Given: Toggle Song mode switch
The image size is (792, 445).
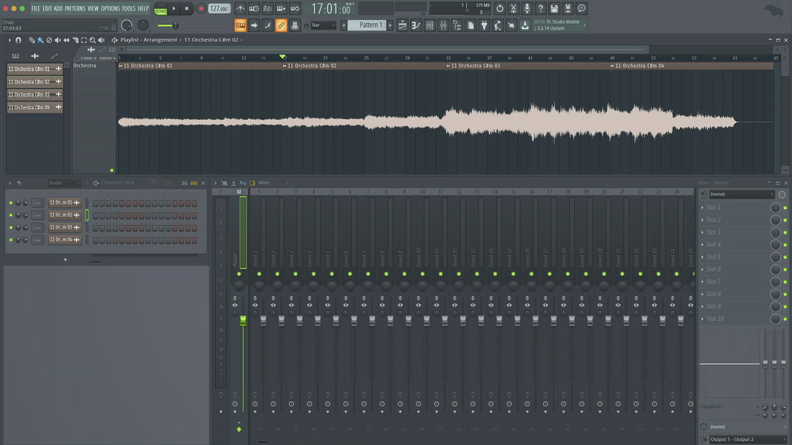Looking at the screenshot, I should (x=161, y=9).
